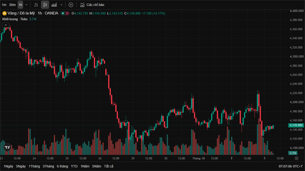The width and height of the screenshot is (305, 171).
Task: Click the close value C4,149.880
Action: [x=132, y=13]
